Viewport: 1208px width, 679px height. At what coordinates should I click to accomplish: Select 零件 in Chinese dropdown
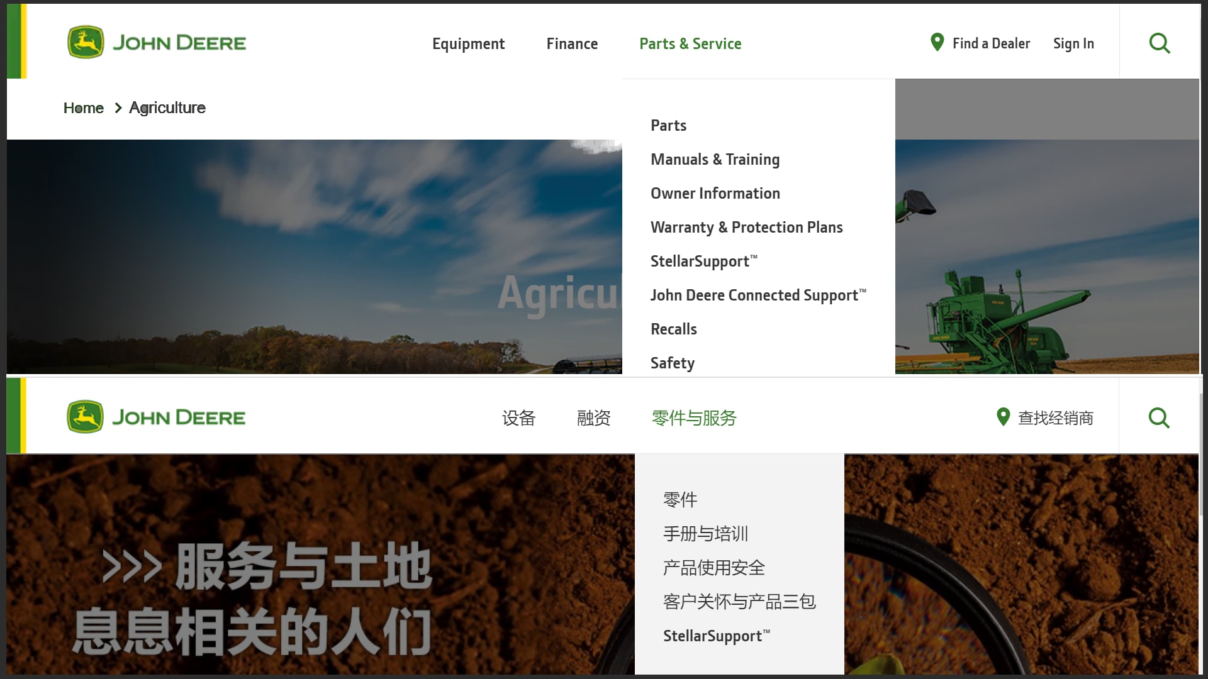coord(680,500)
